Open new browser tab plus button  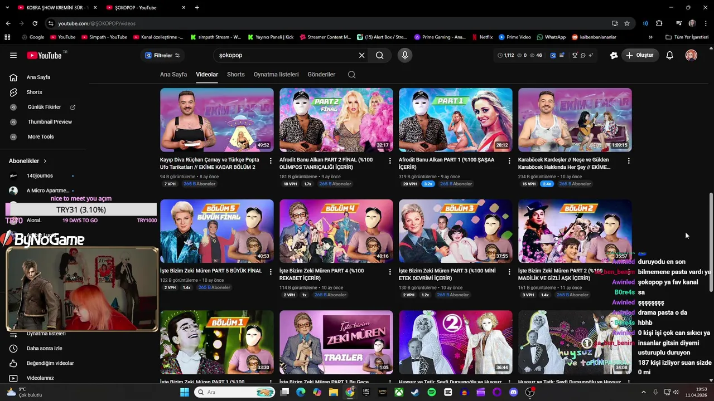[197, 7]
